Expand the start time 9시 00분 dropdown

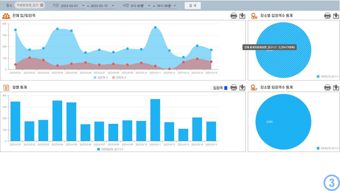point(149,6)
